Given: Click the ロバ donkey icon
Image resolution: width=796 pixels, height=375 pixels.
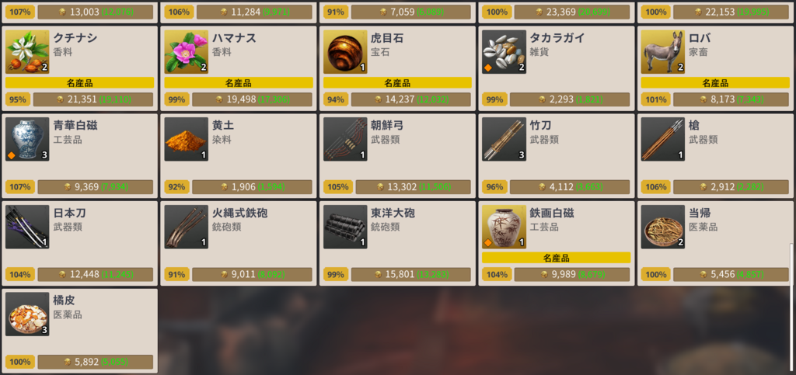Looking at the screenshot, I should (x=663, y=52).
